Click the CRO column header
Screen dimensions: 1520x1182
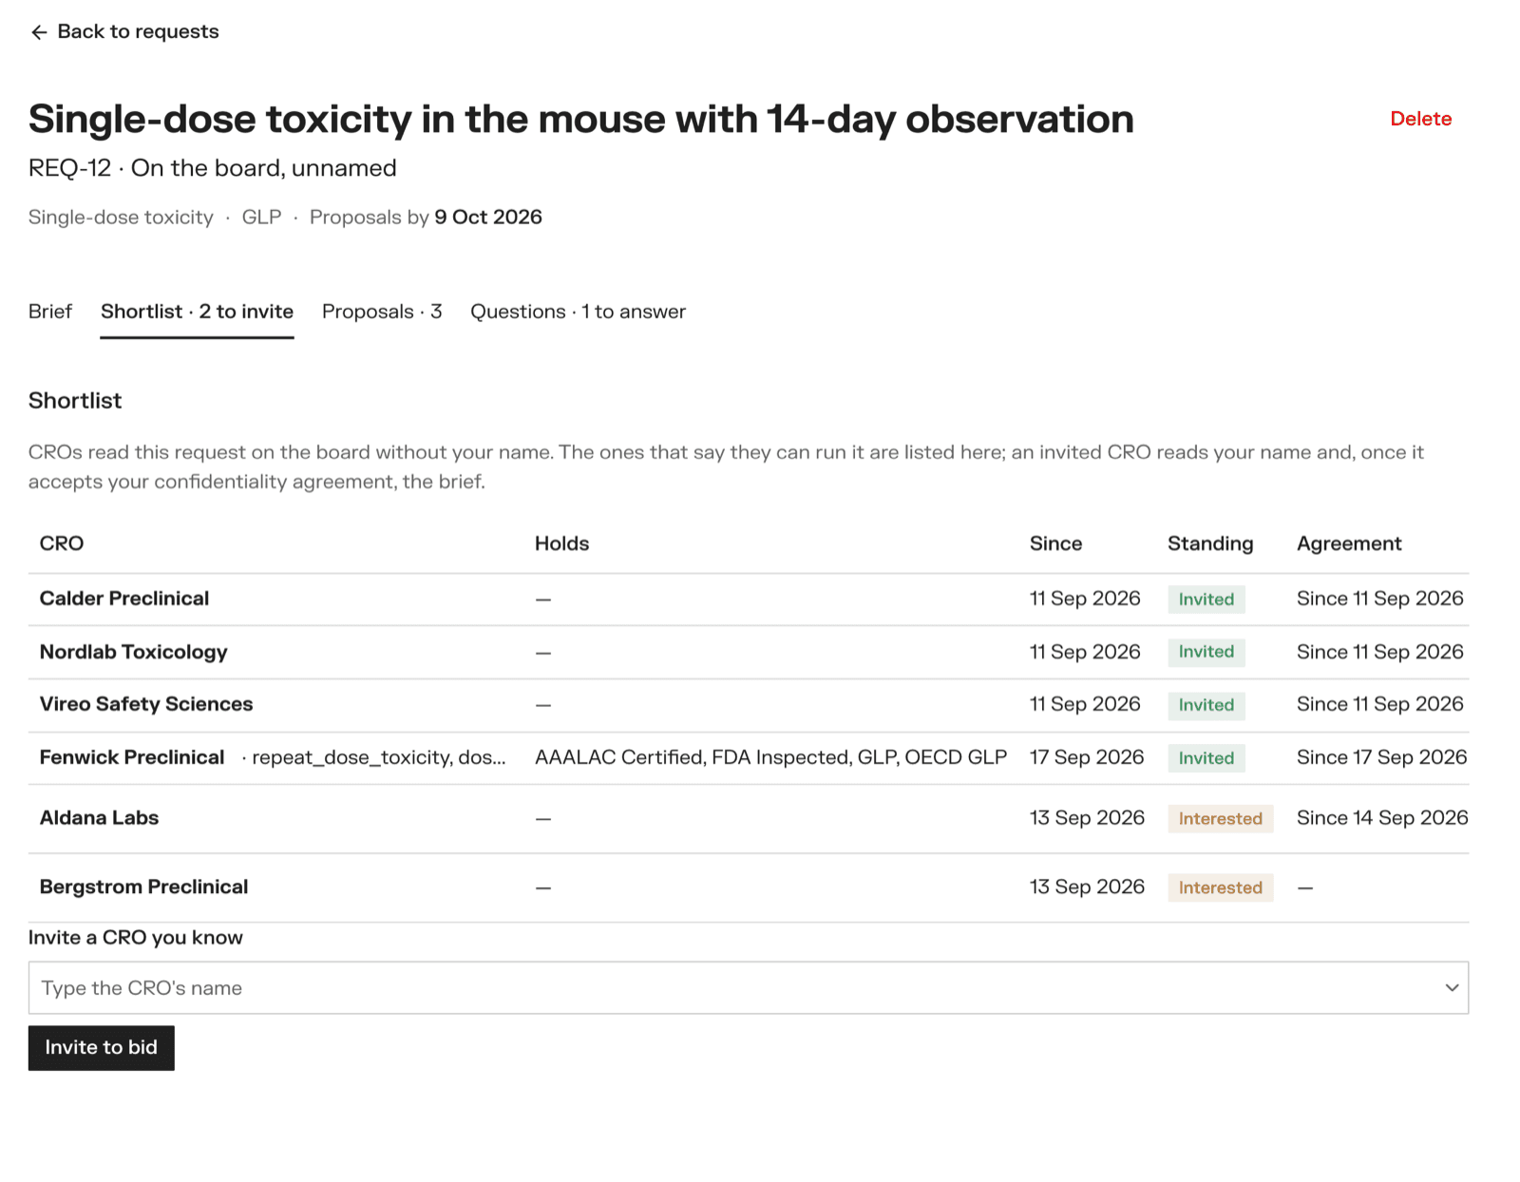[62, 543]
